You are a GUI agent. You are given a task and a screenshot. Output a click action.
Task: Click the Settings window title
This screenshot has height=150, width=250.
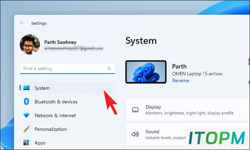click(x=39, y=23)
